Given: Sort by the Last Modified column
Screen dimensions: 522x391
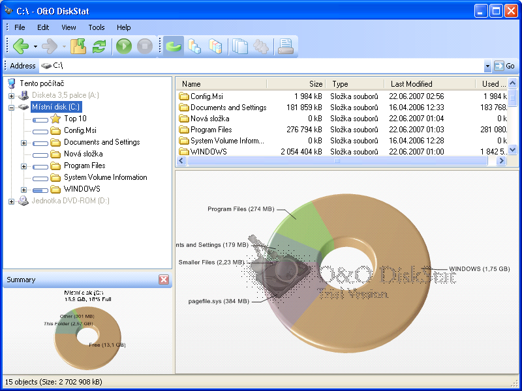Looking at the screenshot, I should (x=430, y=84).
